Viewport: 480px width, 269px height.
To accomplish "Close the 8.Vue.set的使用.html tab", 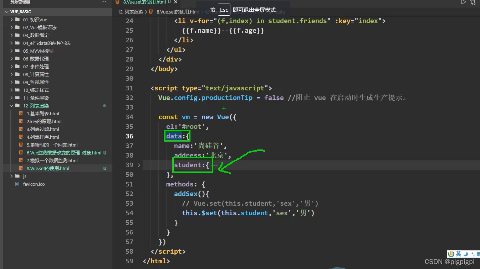I will tap(175, 2).
